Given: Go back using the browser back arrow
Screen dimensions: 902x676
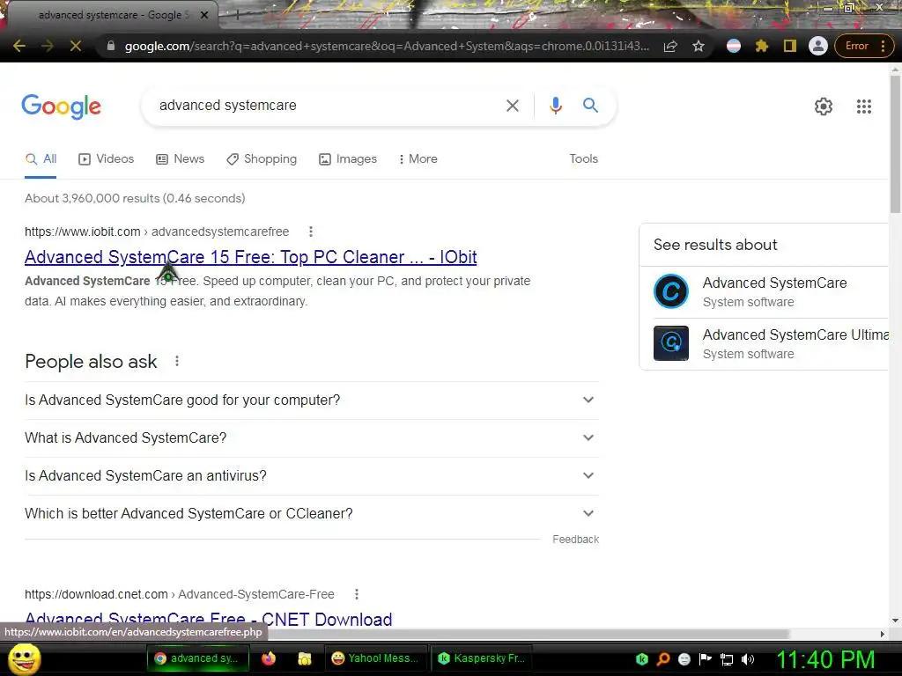Looking at the screenshot, I should pyautogui.click(x=18, y=46).
